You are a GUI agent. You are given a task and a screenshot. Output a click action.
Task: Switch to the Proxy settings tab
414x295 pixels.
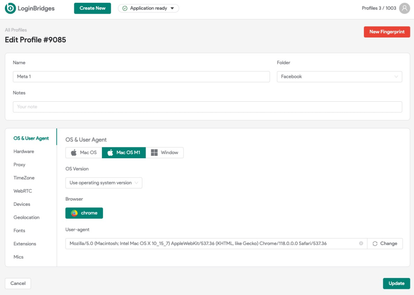click(x=19, y=164)
